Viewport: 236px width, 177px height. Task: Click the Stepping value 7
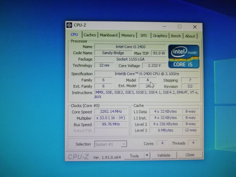click(x=190, y=80)
